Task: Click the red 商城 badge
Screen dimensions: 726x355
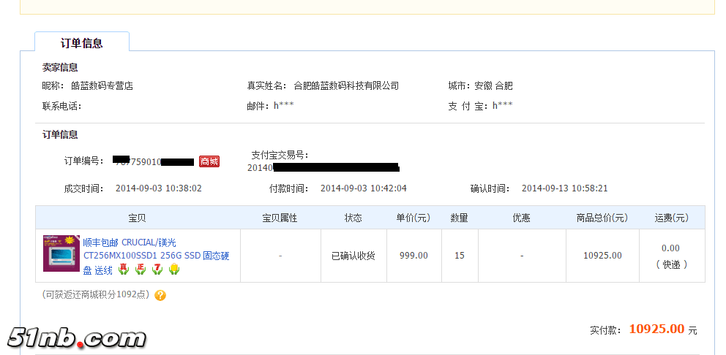Action: coord(209,161)
